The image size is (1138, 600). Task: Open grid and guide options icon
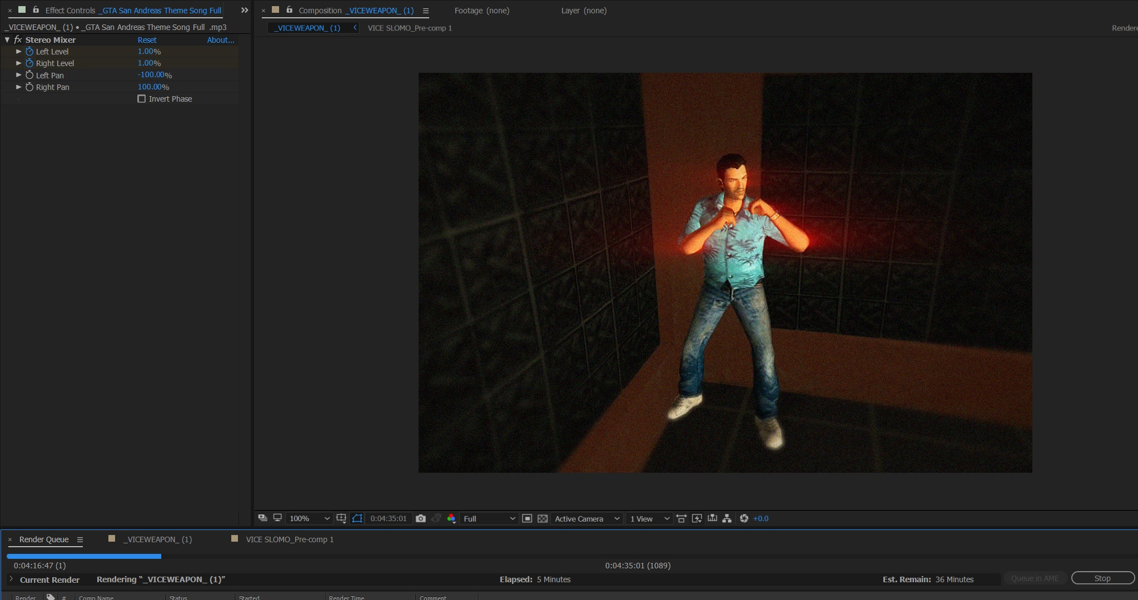pyautogui.click(x=341, y=518)
